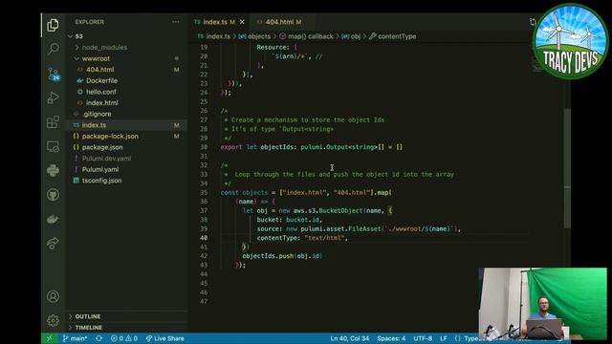Open Explorer more actions ellipsis menu
612x344 pixels.
point(176,22)
